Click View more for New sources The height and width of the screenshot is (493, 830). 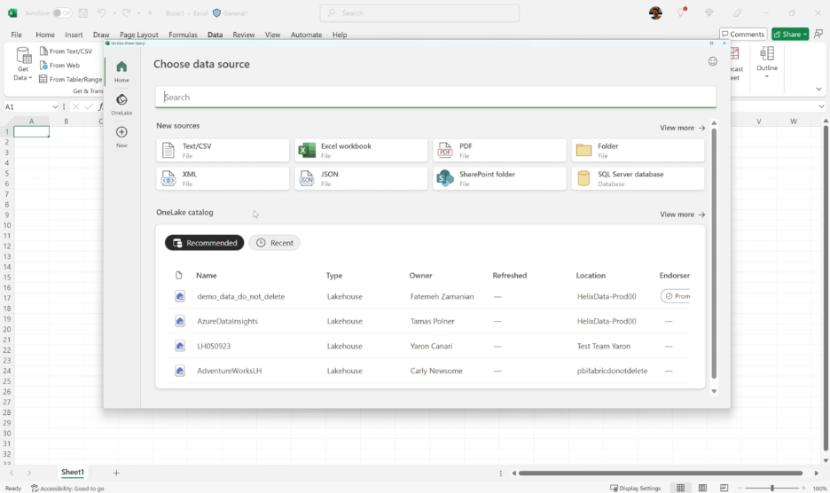click(682, 128)
